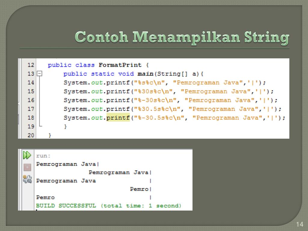Click the highlighted printf on line 18
Viewport: 308px width, 231px height.
pyautogui.click(x=118, y=118)
